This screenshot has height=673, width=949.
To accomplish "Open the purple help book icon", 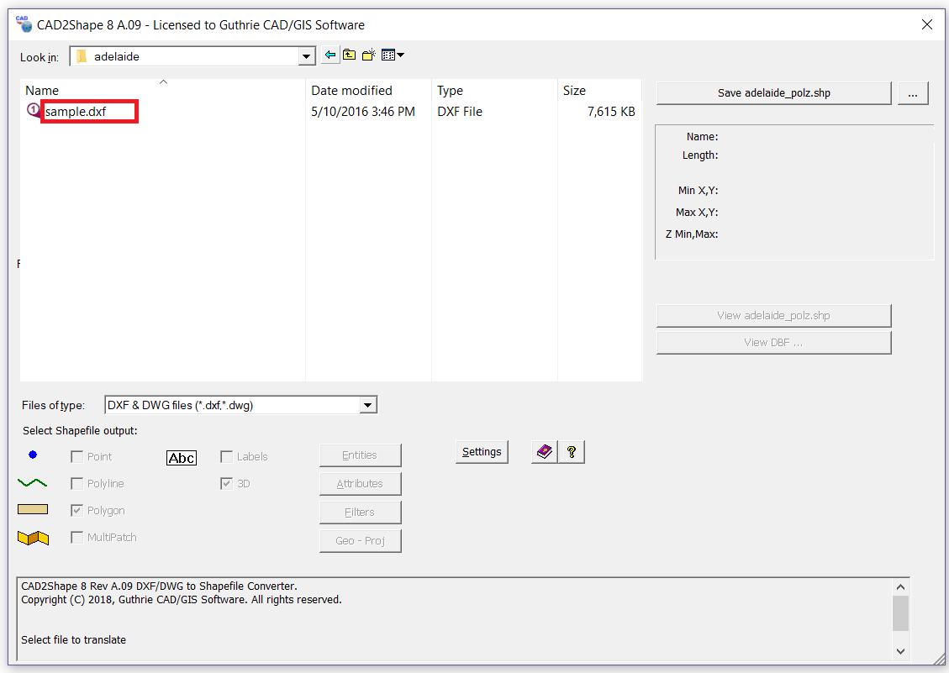I will pos(546,452).
